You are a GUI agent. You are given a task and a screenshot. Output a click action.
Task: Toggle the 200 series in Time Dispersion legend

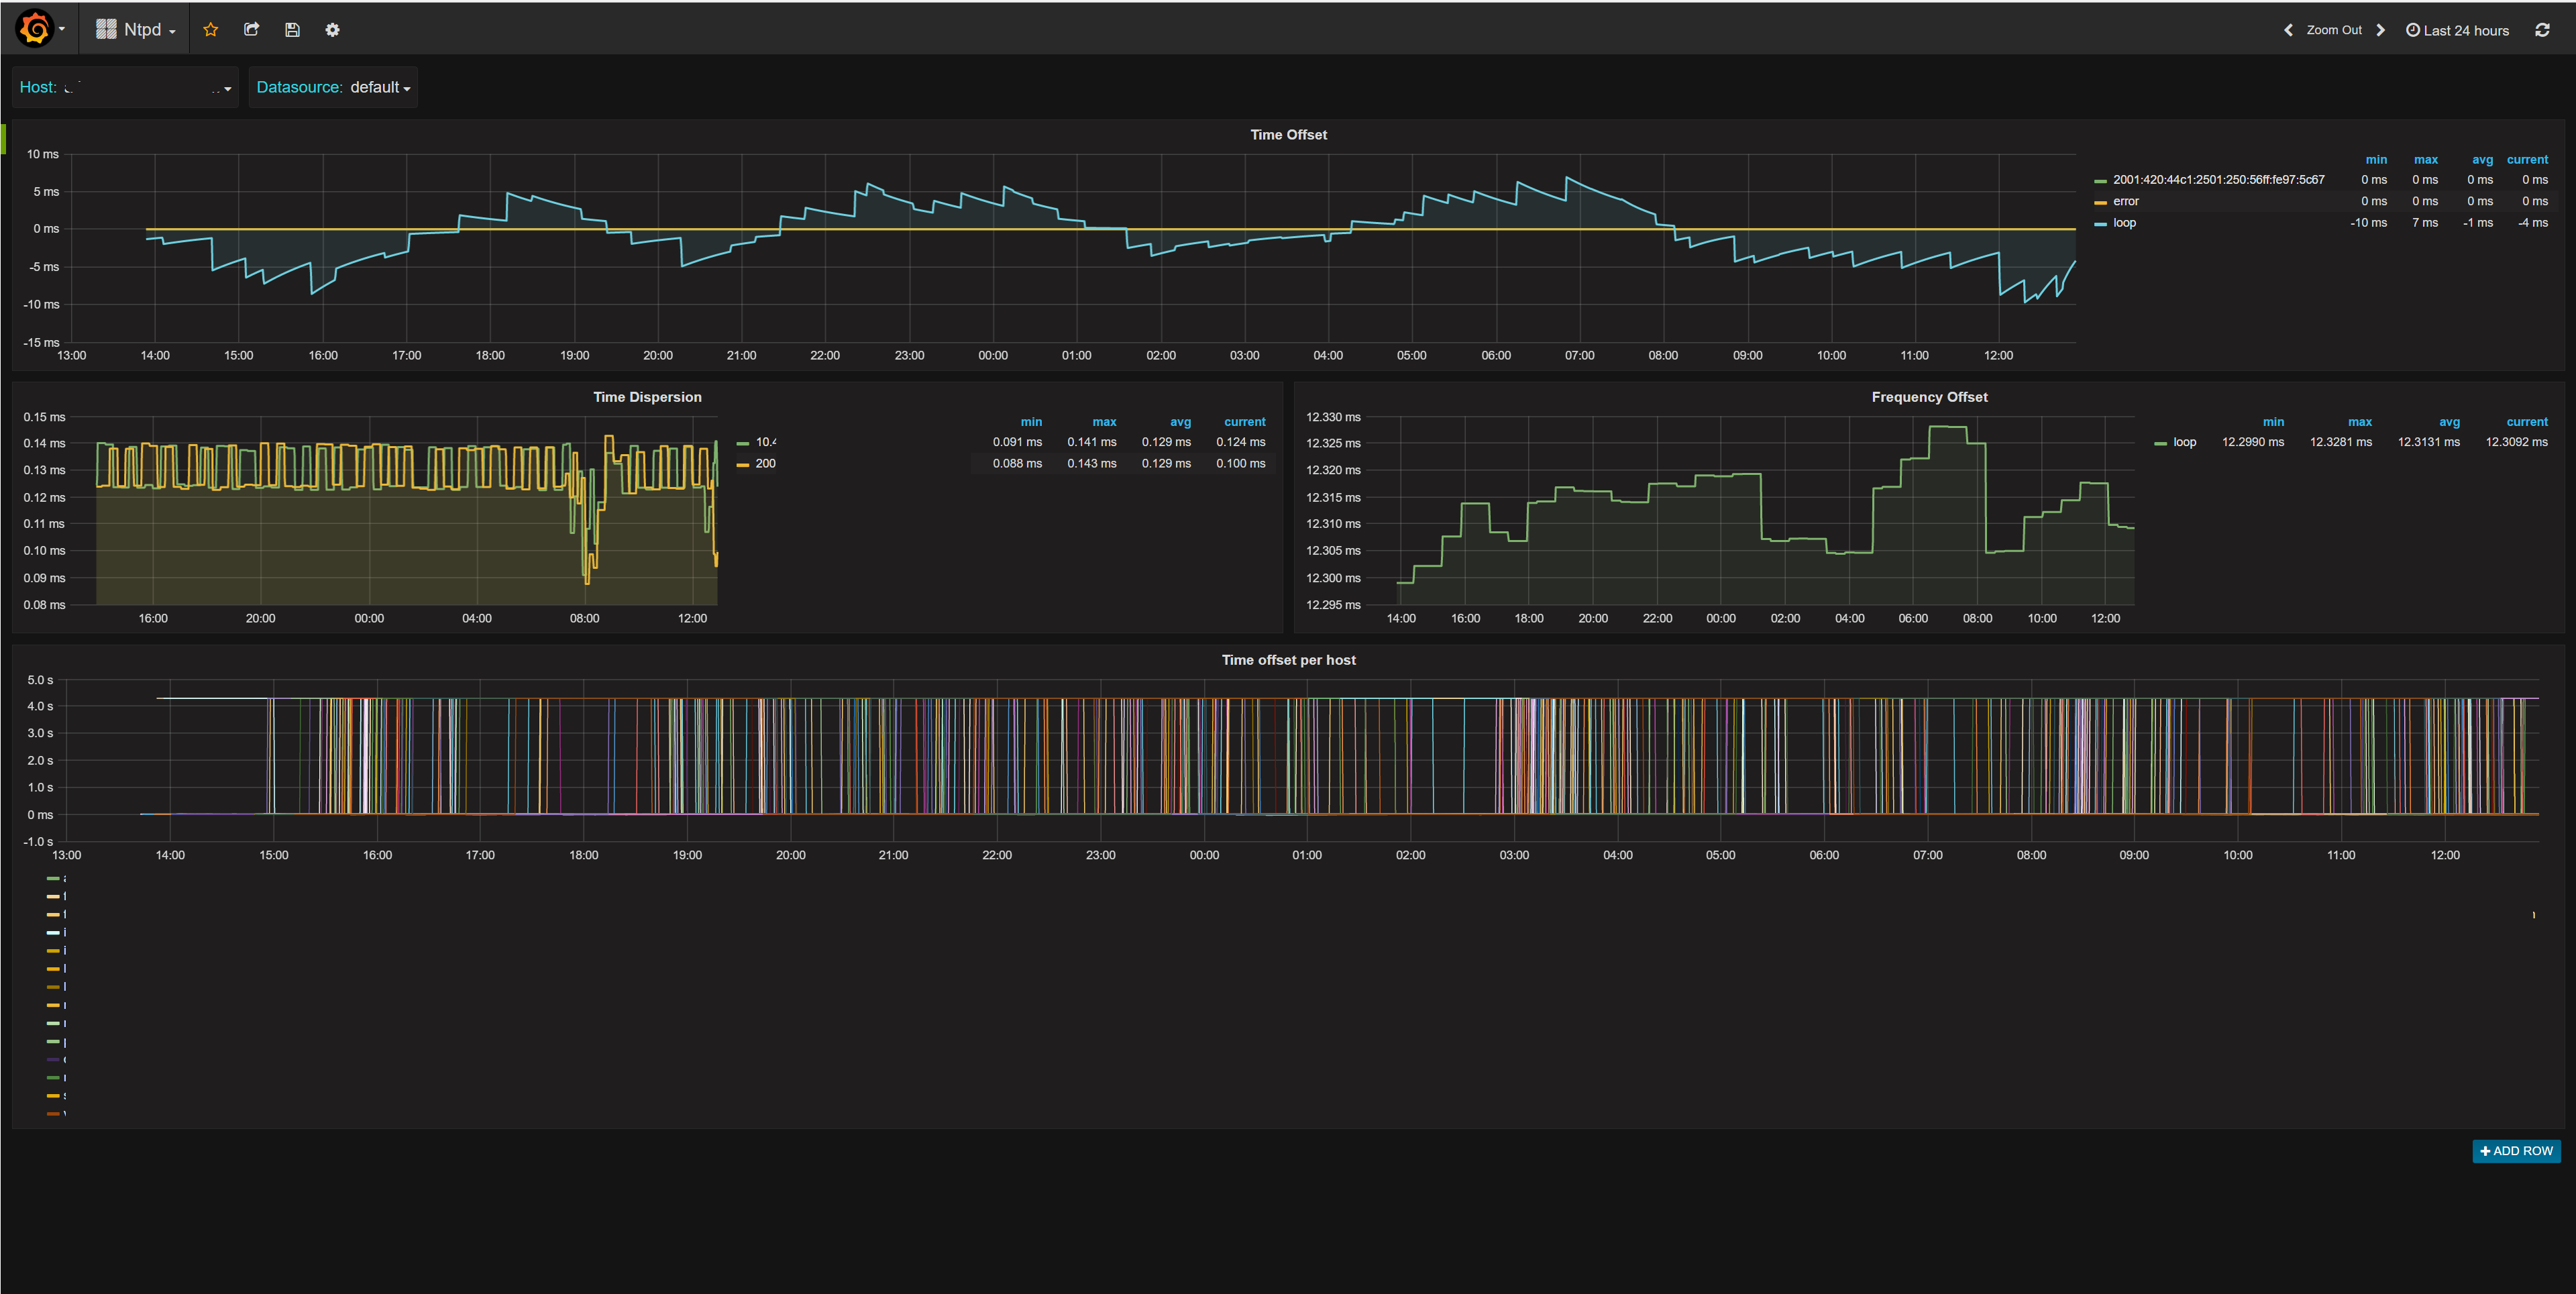tap(765, 463)
